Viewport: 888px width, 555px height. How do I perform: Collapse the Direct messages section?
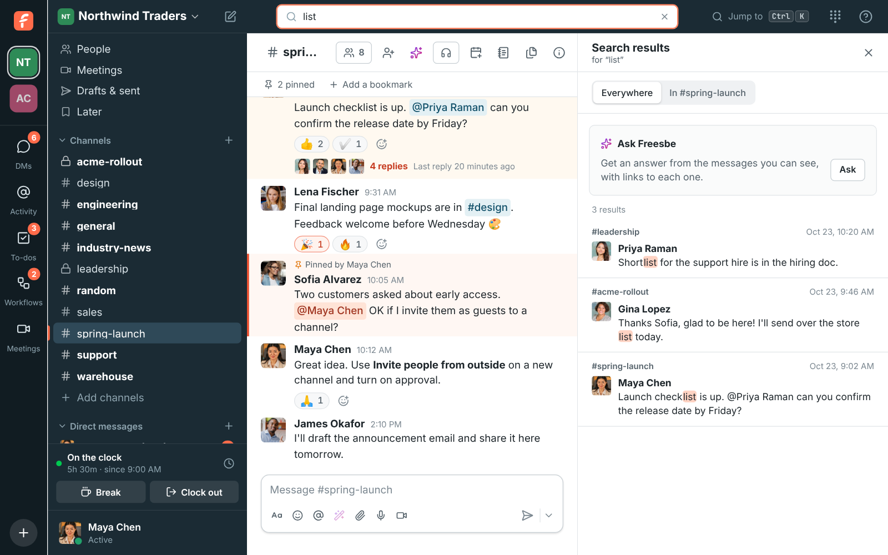pyautogui.click(x=101, y=426)
